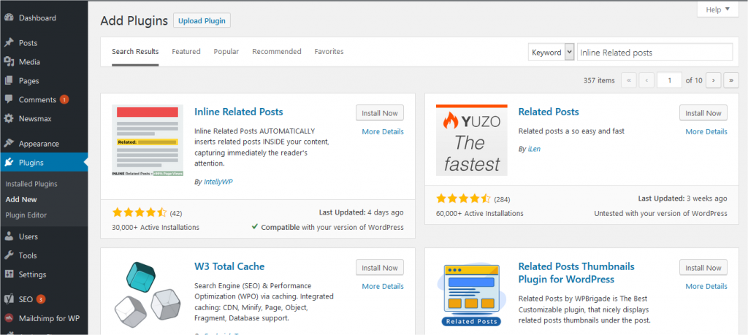Screen dimensions: 748x335
Task: Click the Upload Plugin button
Action: [202, 21]
